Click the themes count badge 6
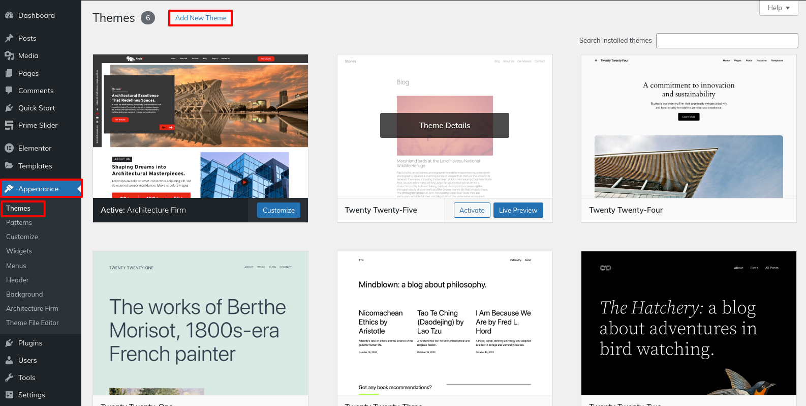 pyautogui.click(x=148, y=18)
